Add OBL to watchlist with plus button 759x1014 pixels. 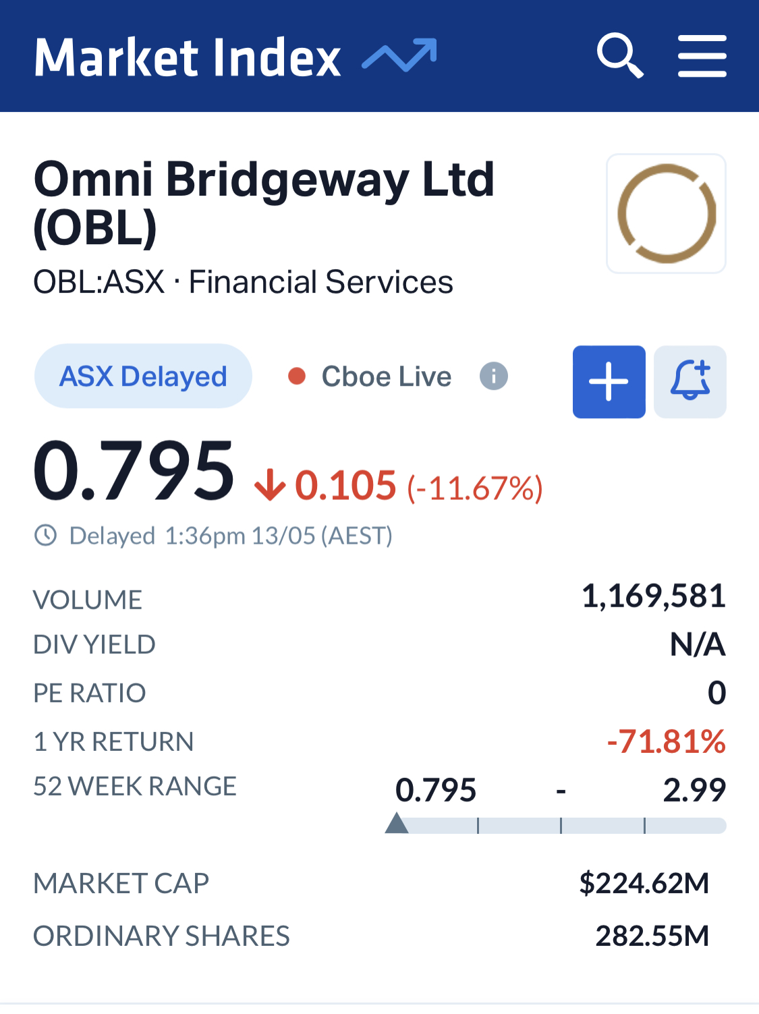coord(609,382)
